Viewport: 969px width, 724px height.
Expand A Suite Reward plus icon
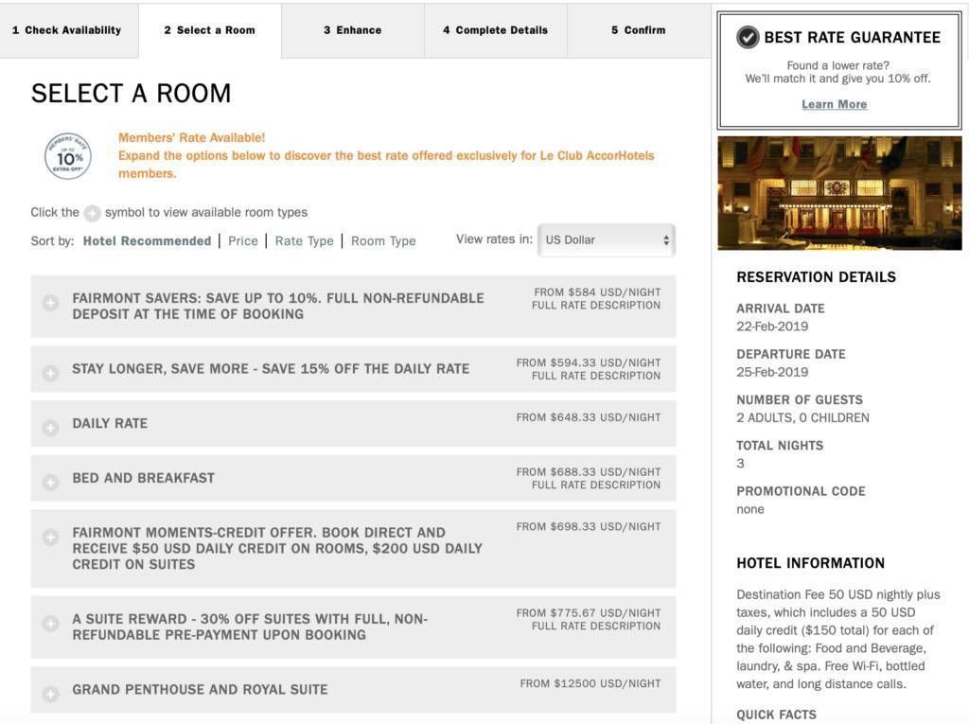pyautogui.click(x=51, y=624)
